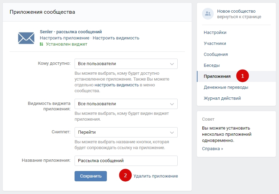Click the Senler envelope app icon
The height and width of the screenshot is (194, 279).
tap(26, 38)
